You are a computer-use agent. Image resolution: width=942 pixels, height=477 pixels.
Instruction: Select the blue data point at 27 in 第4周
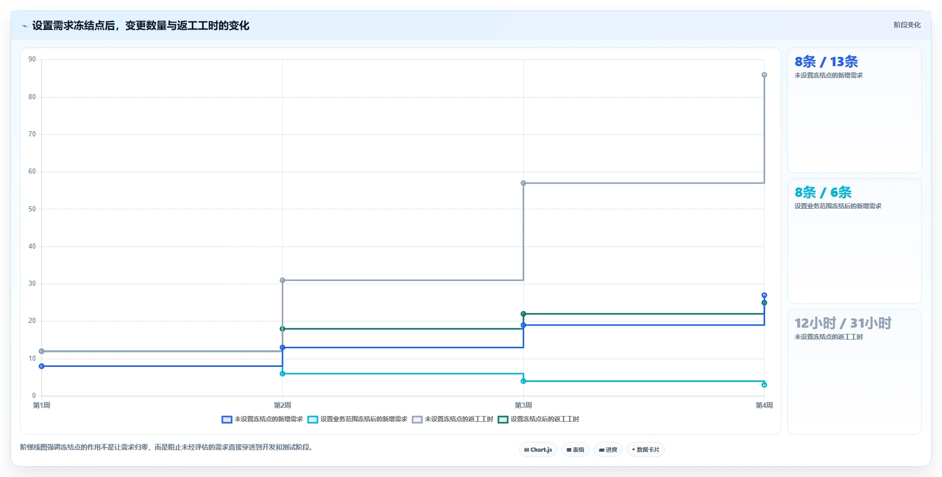pos(764,295)
